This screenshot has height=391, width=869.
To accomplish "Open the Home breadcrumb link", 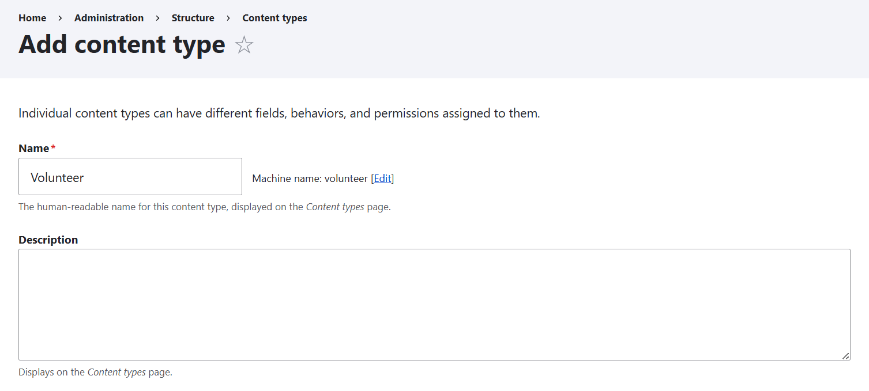I will click(32, 18).
